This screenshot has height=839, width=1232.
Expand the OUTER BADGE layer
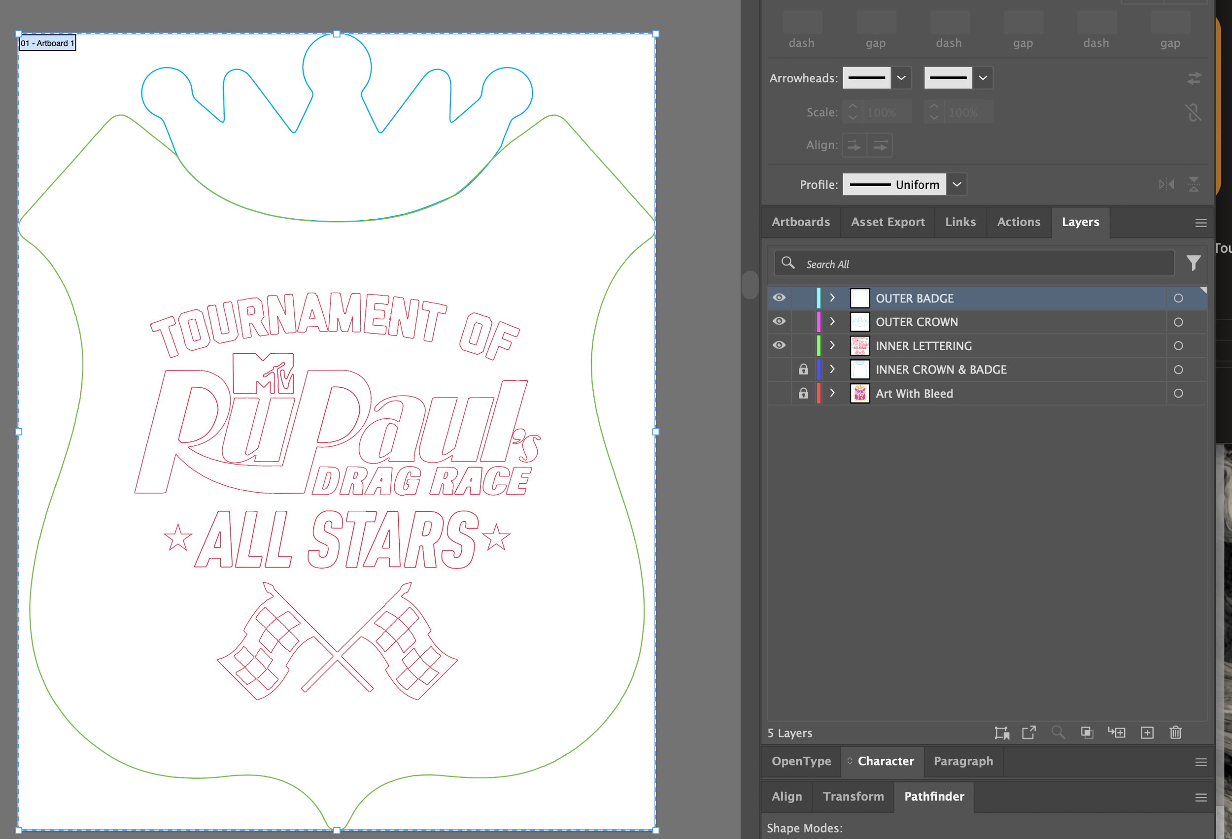click(832, 298)
